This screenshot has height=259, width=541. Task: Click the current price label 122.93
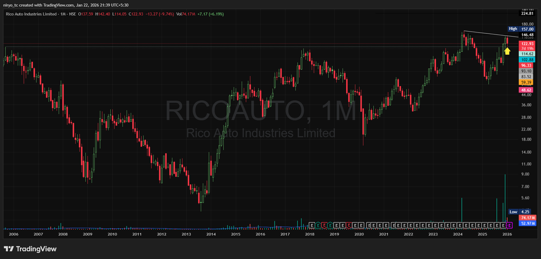pos(527,43)
